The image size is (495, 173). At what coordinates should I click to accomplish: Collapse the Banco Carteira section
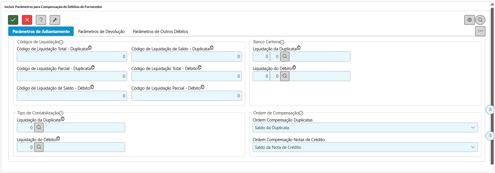pyautogui.click(x=282, y=42)
